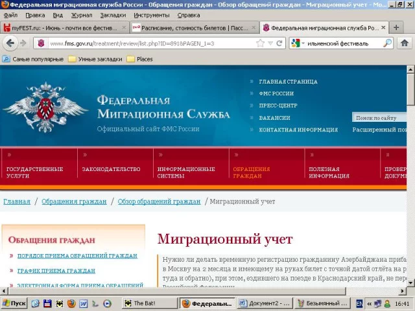Viewport: 415px width, 311px height.
Task: Reload the page with the refresh icon
Action: click(279, 43)
